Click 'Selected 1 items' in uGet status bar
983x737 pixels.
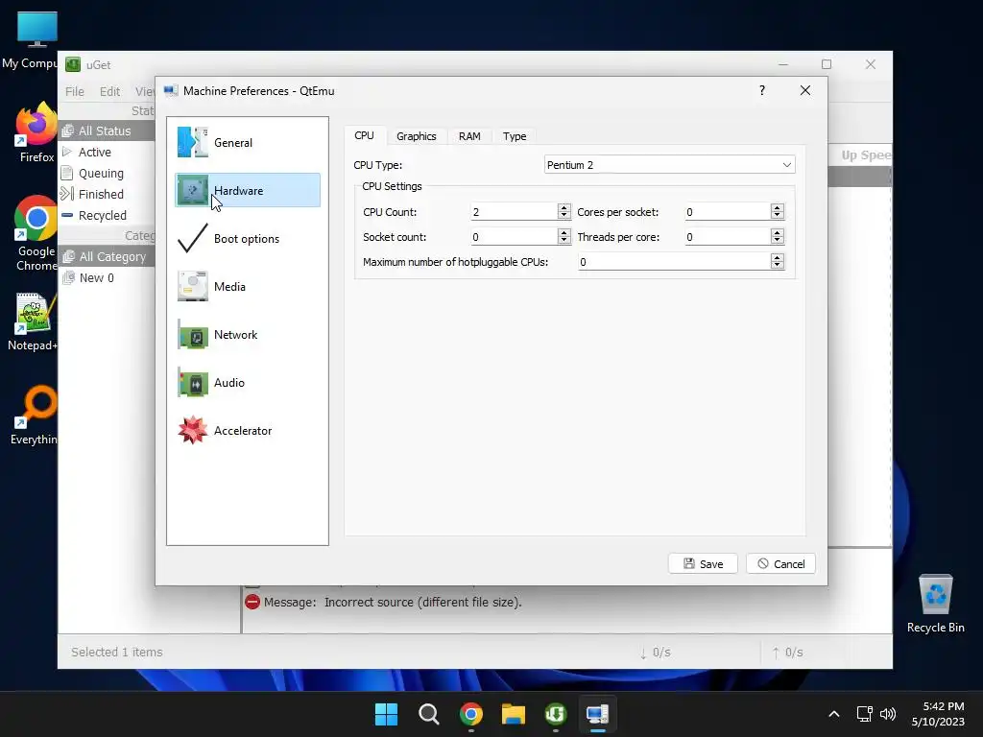coord(116,652)
